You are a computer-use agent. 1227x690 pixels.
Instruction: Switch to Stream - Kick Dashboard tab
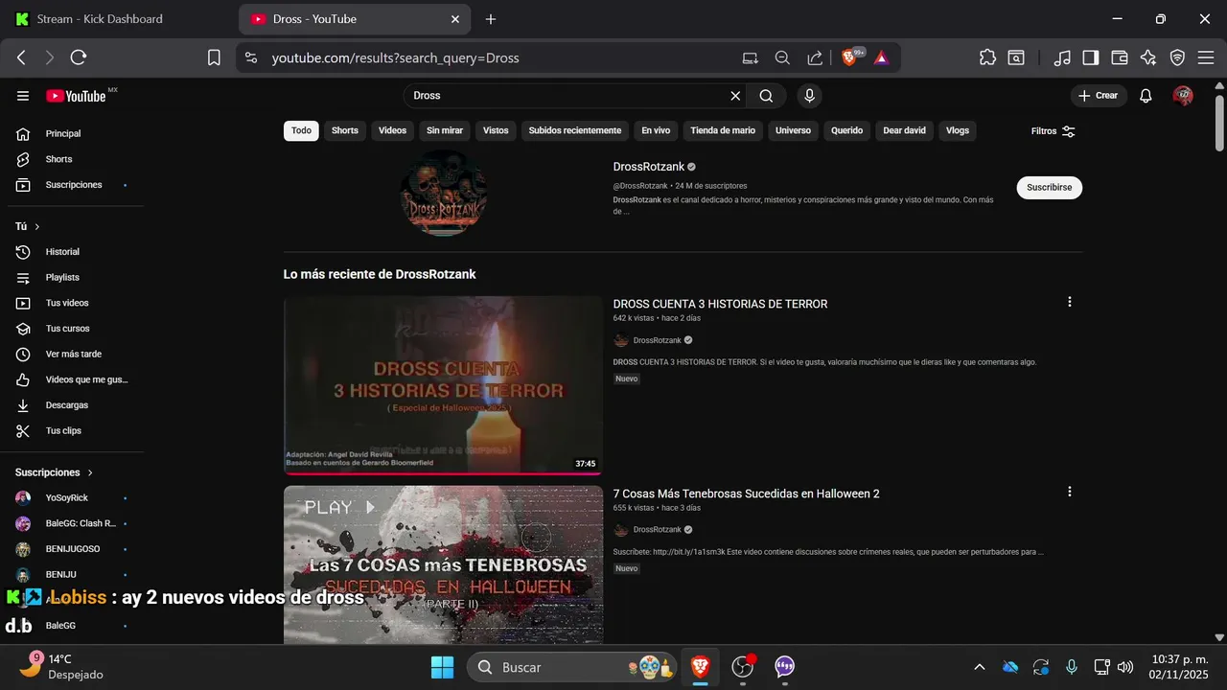coord(115,19)
